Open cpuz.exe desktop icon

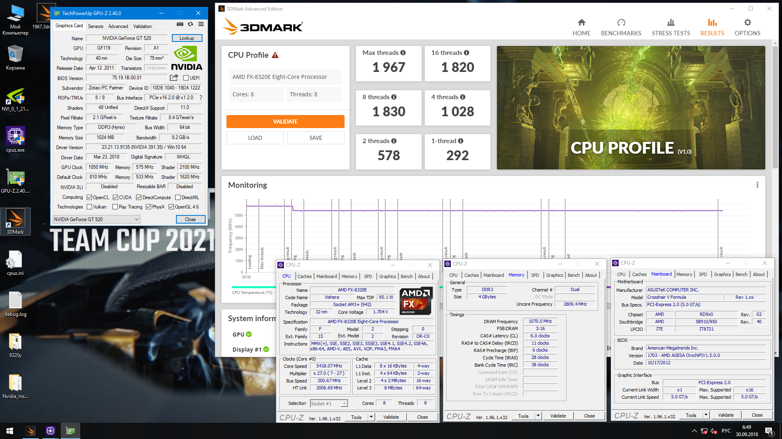click(15, 139)
